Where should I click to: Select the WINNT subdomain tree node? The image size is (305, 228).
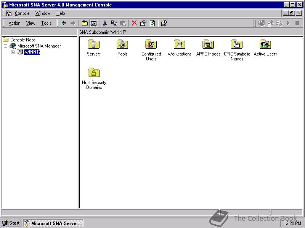click(32, 52)
